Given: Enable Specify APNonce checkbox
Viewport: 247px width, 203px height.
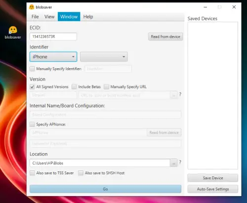Looking at the screenshot, I should pos(32,124).
